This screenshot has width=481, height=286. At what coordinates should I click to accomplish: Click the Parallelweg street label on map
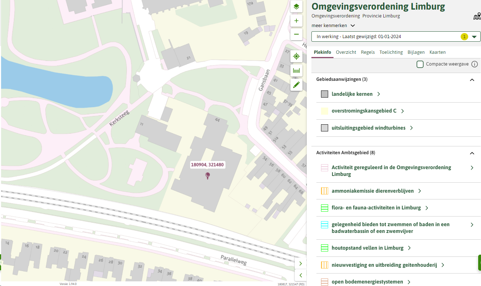pos(233,260)
